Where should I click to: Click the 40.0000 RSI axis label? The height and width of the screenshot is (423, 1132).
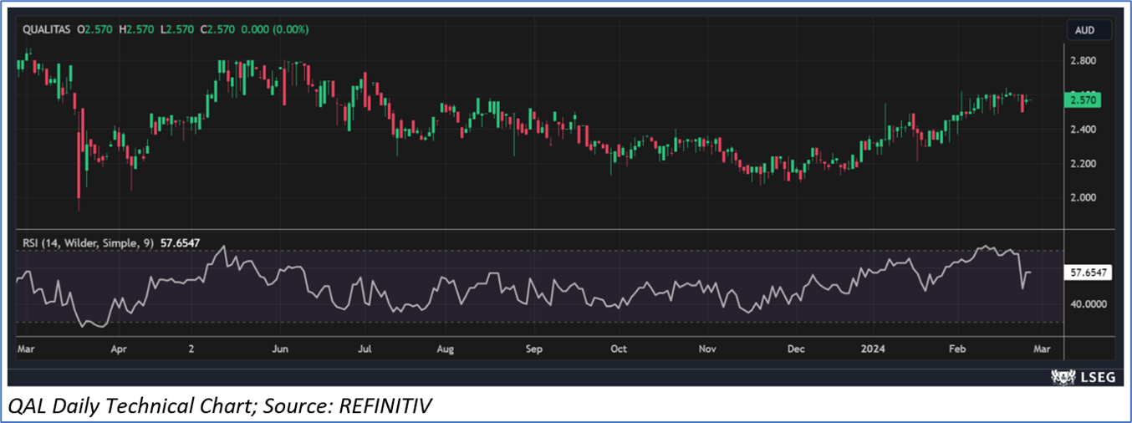click(x=1088, y=304)
